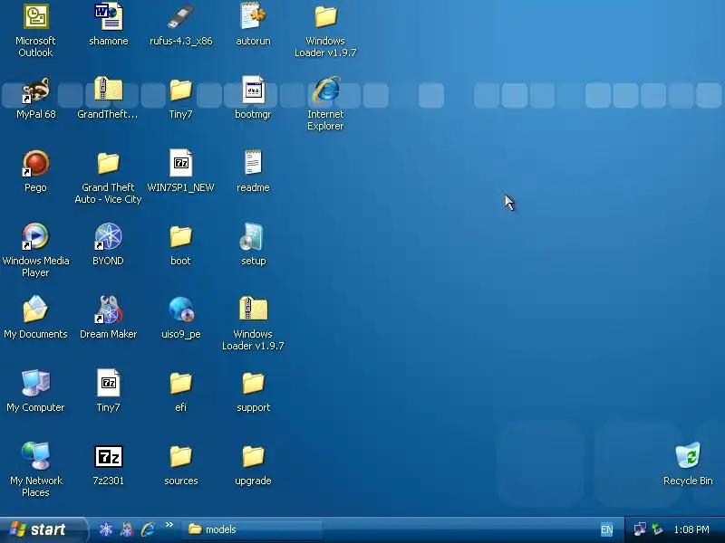This screenshot has height=543, width=725.
Task: Click the Windows Loader v1.9.7 zipped folder icon
Action: (253, 309)
